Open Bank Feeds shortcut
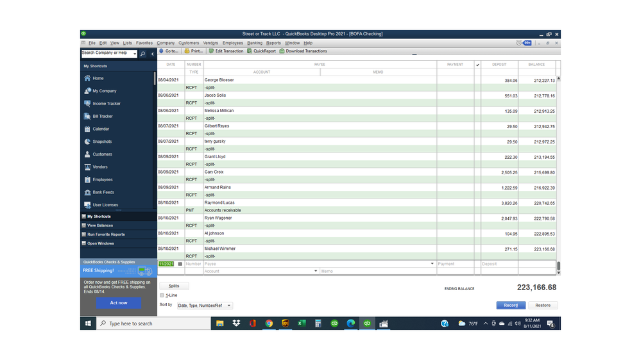The image size is (641, 360). click(x=99, y=192)
